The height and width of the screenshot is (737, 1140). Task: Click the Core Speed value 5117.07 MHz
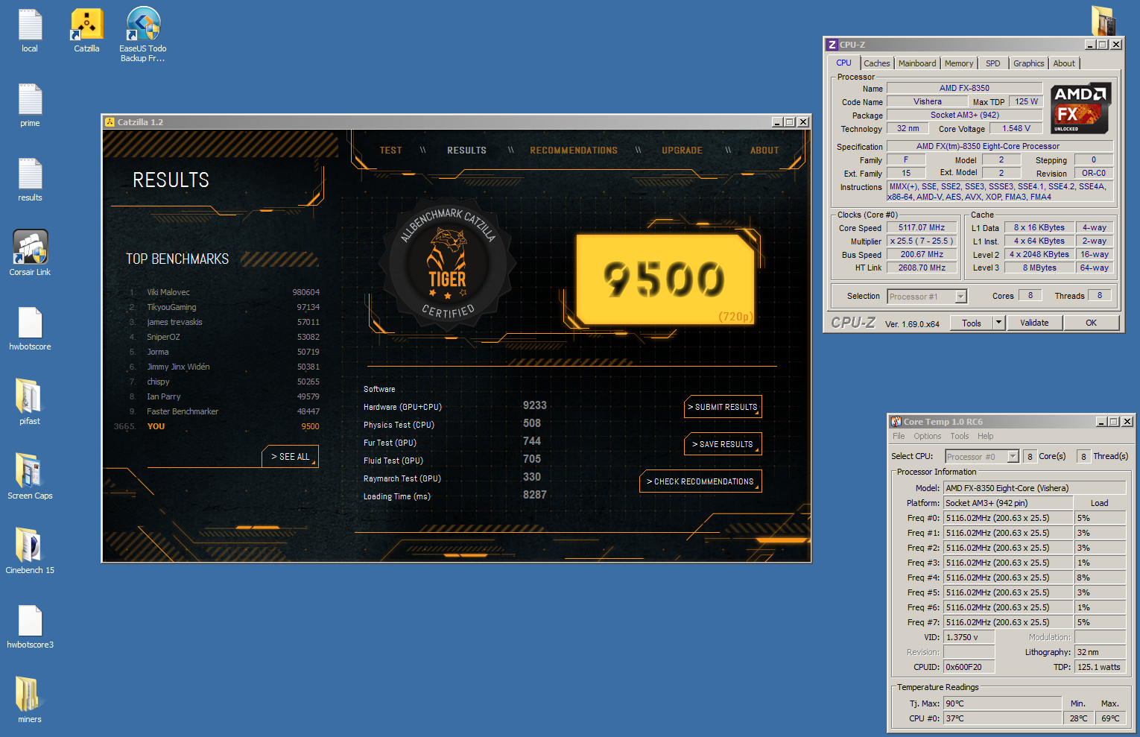(x=922, y=228)
